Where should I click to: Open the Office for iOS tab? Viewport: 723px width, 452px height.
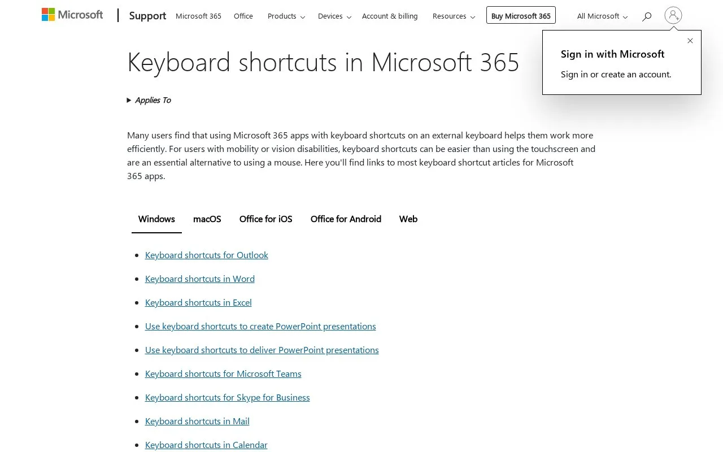coord(266,219)
